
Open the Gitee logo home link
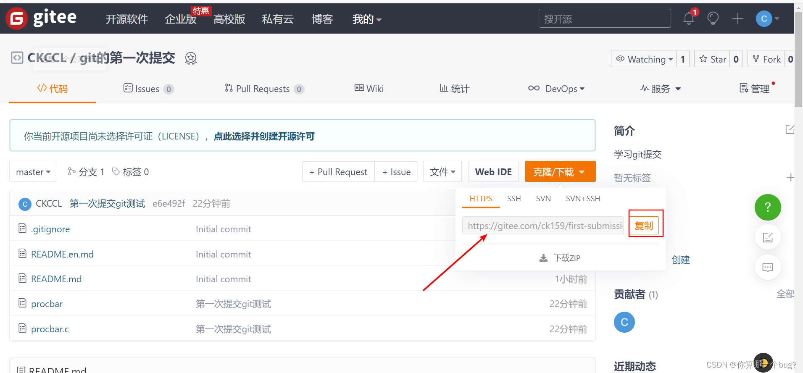[x=41, y=18]
